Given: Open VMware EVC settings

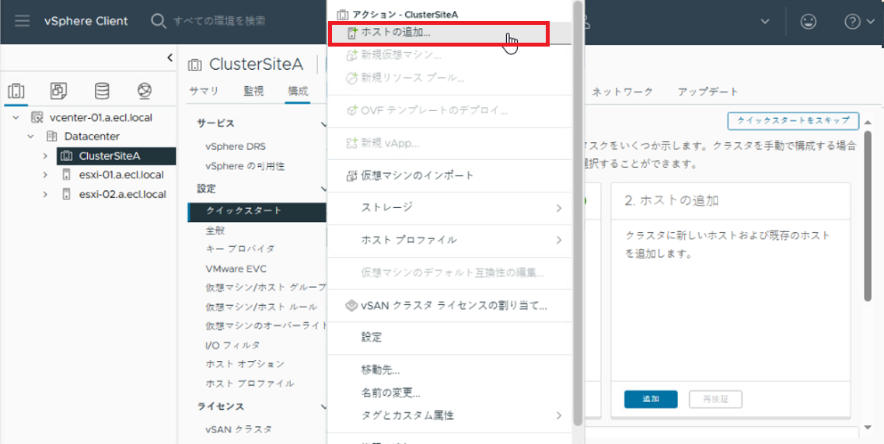Looking at the screenshot, I should click(x=236, y=269).
